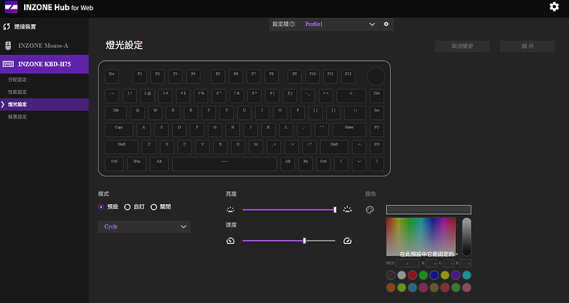Viewport: 569px width, 303px height.
Task: Select INZONE KBD-H75 in the sidebar
Action: (x=44, y=64)
